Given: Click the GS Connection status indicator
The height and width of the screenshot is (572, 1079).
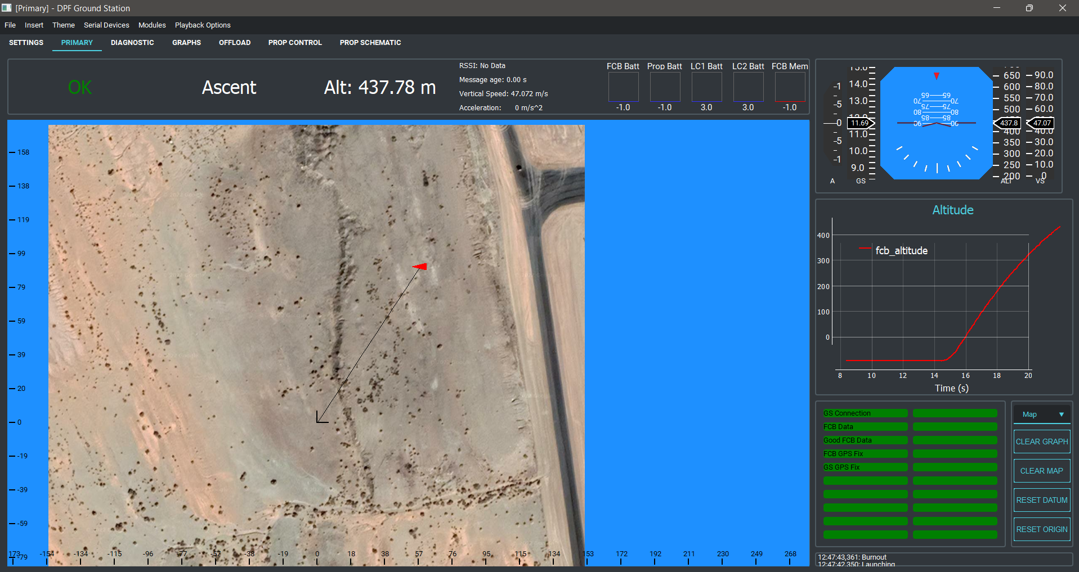Looking at the screenshot, I should pos(865,413).
